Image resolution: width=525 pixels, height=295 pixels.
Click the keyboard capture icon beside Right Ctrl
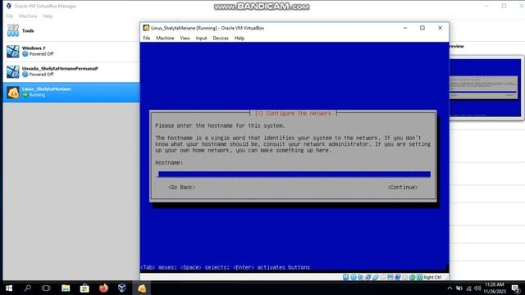419,277
